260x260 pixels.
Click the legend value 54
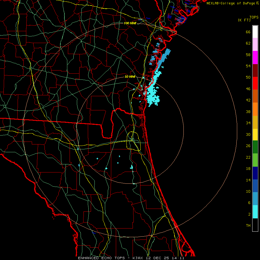pyautogui.click(x=248, y=66)
